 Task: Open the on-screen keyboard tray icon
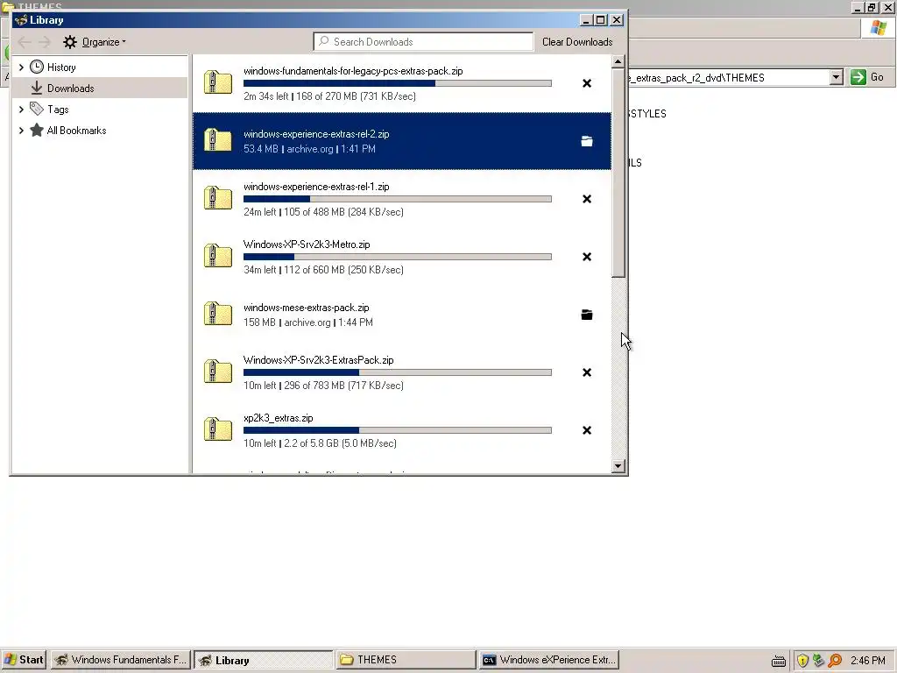779,661
